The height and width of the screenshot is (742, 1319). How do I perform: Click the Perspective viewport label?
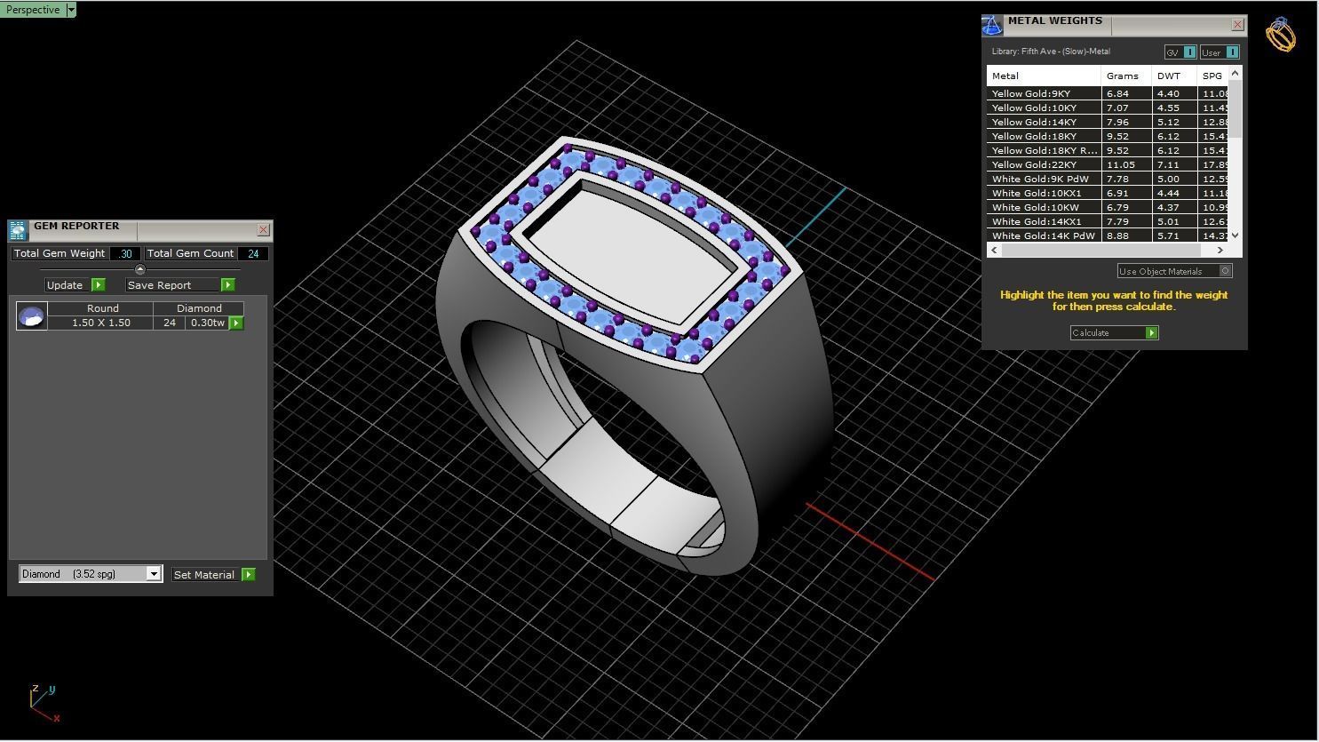[x=33, y=10]
